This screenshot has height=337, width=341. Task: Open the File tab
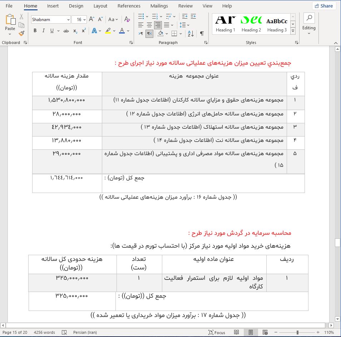click(x=9, y=6)
